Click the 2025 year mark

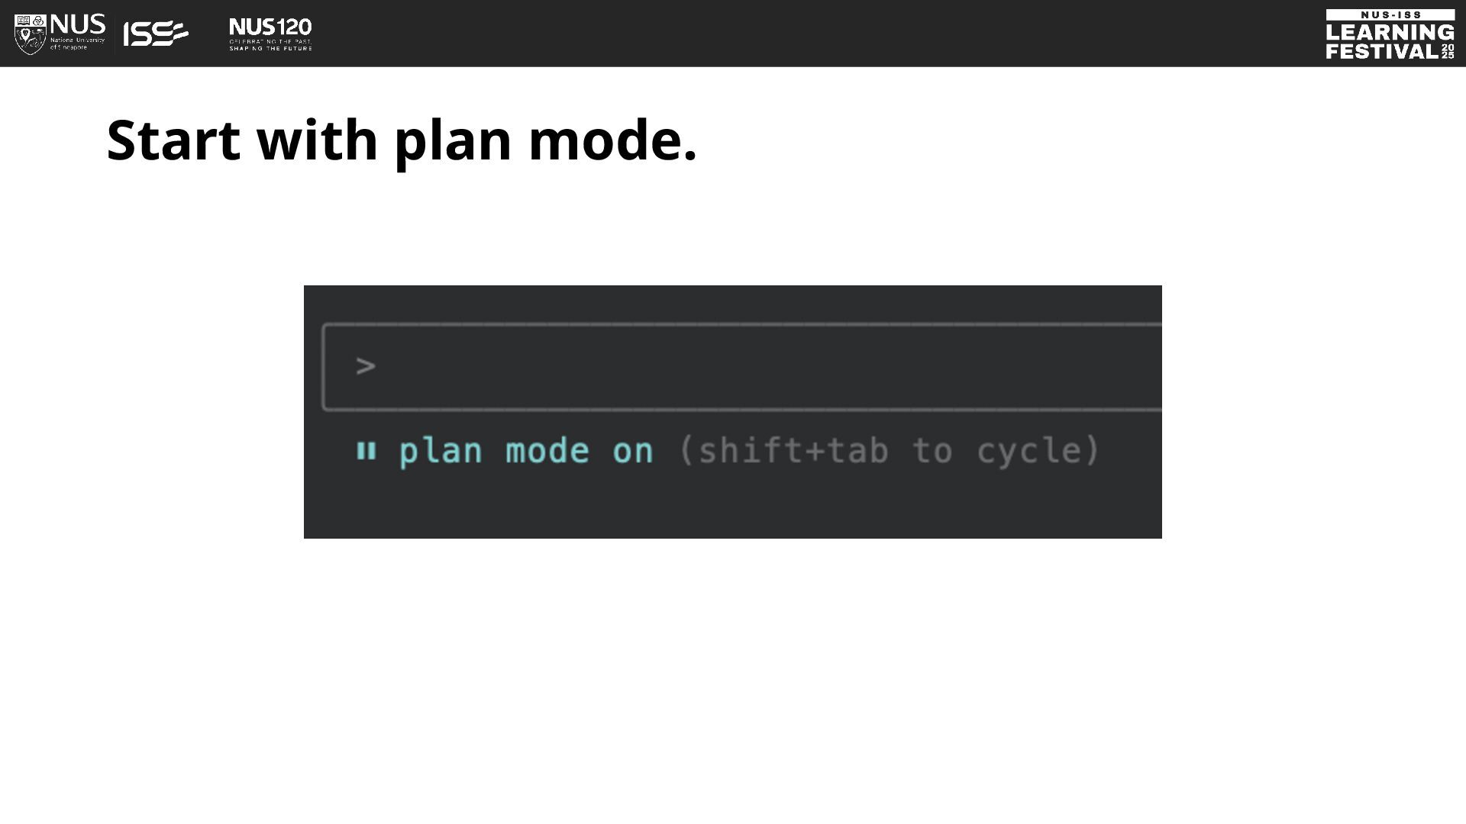point(1448,51)
